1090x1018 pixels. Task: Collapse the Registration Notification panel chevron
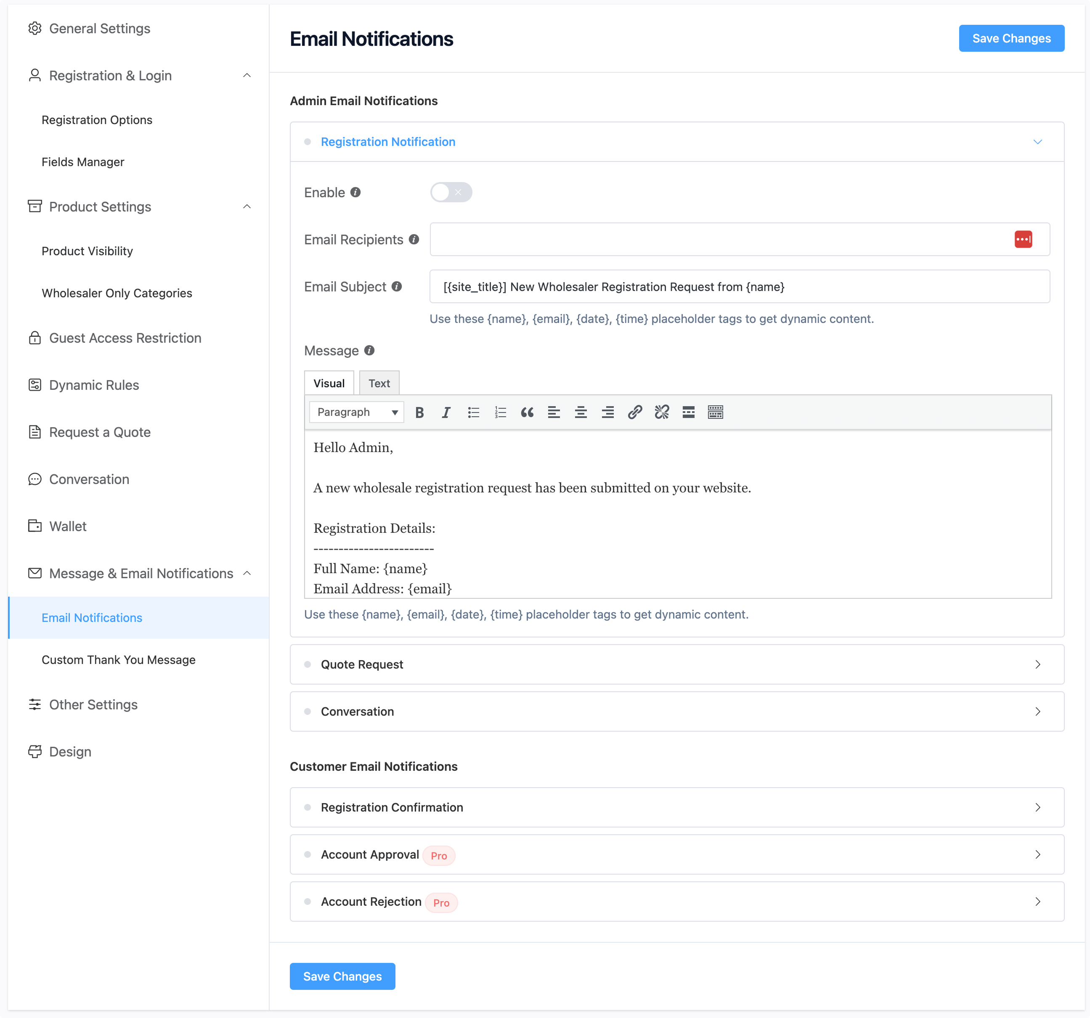(1037, 142)
